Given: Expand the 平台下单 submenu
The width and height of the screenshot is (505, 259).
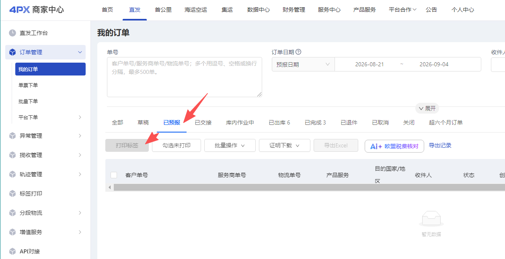Looking at the screenshot, I should pyautogui.click(x=80, y=117).
